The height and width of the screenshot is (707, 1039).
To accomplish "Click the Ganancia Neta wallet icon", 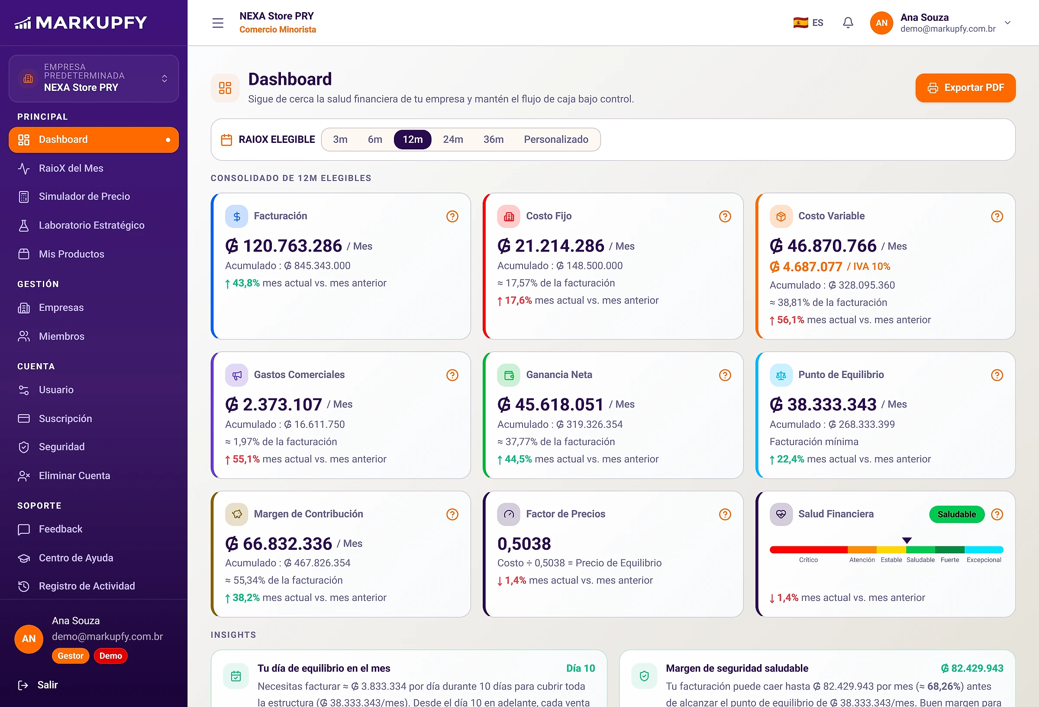I will [x=508, y=375].
